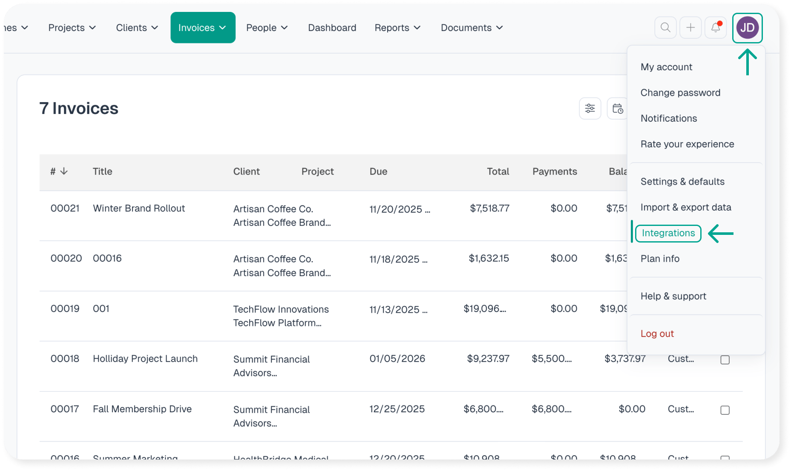Click the search magnifier icon
This screenshot has height=471, width=791.
click(x=665, y=28)
